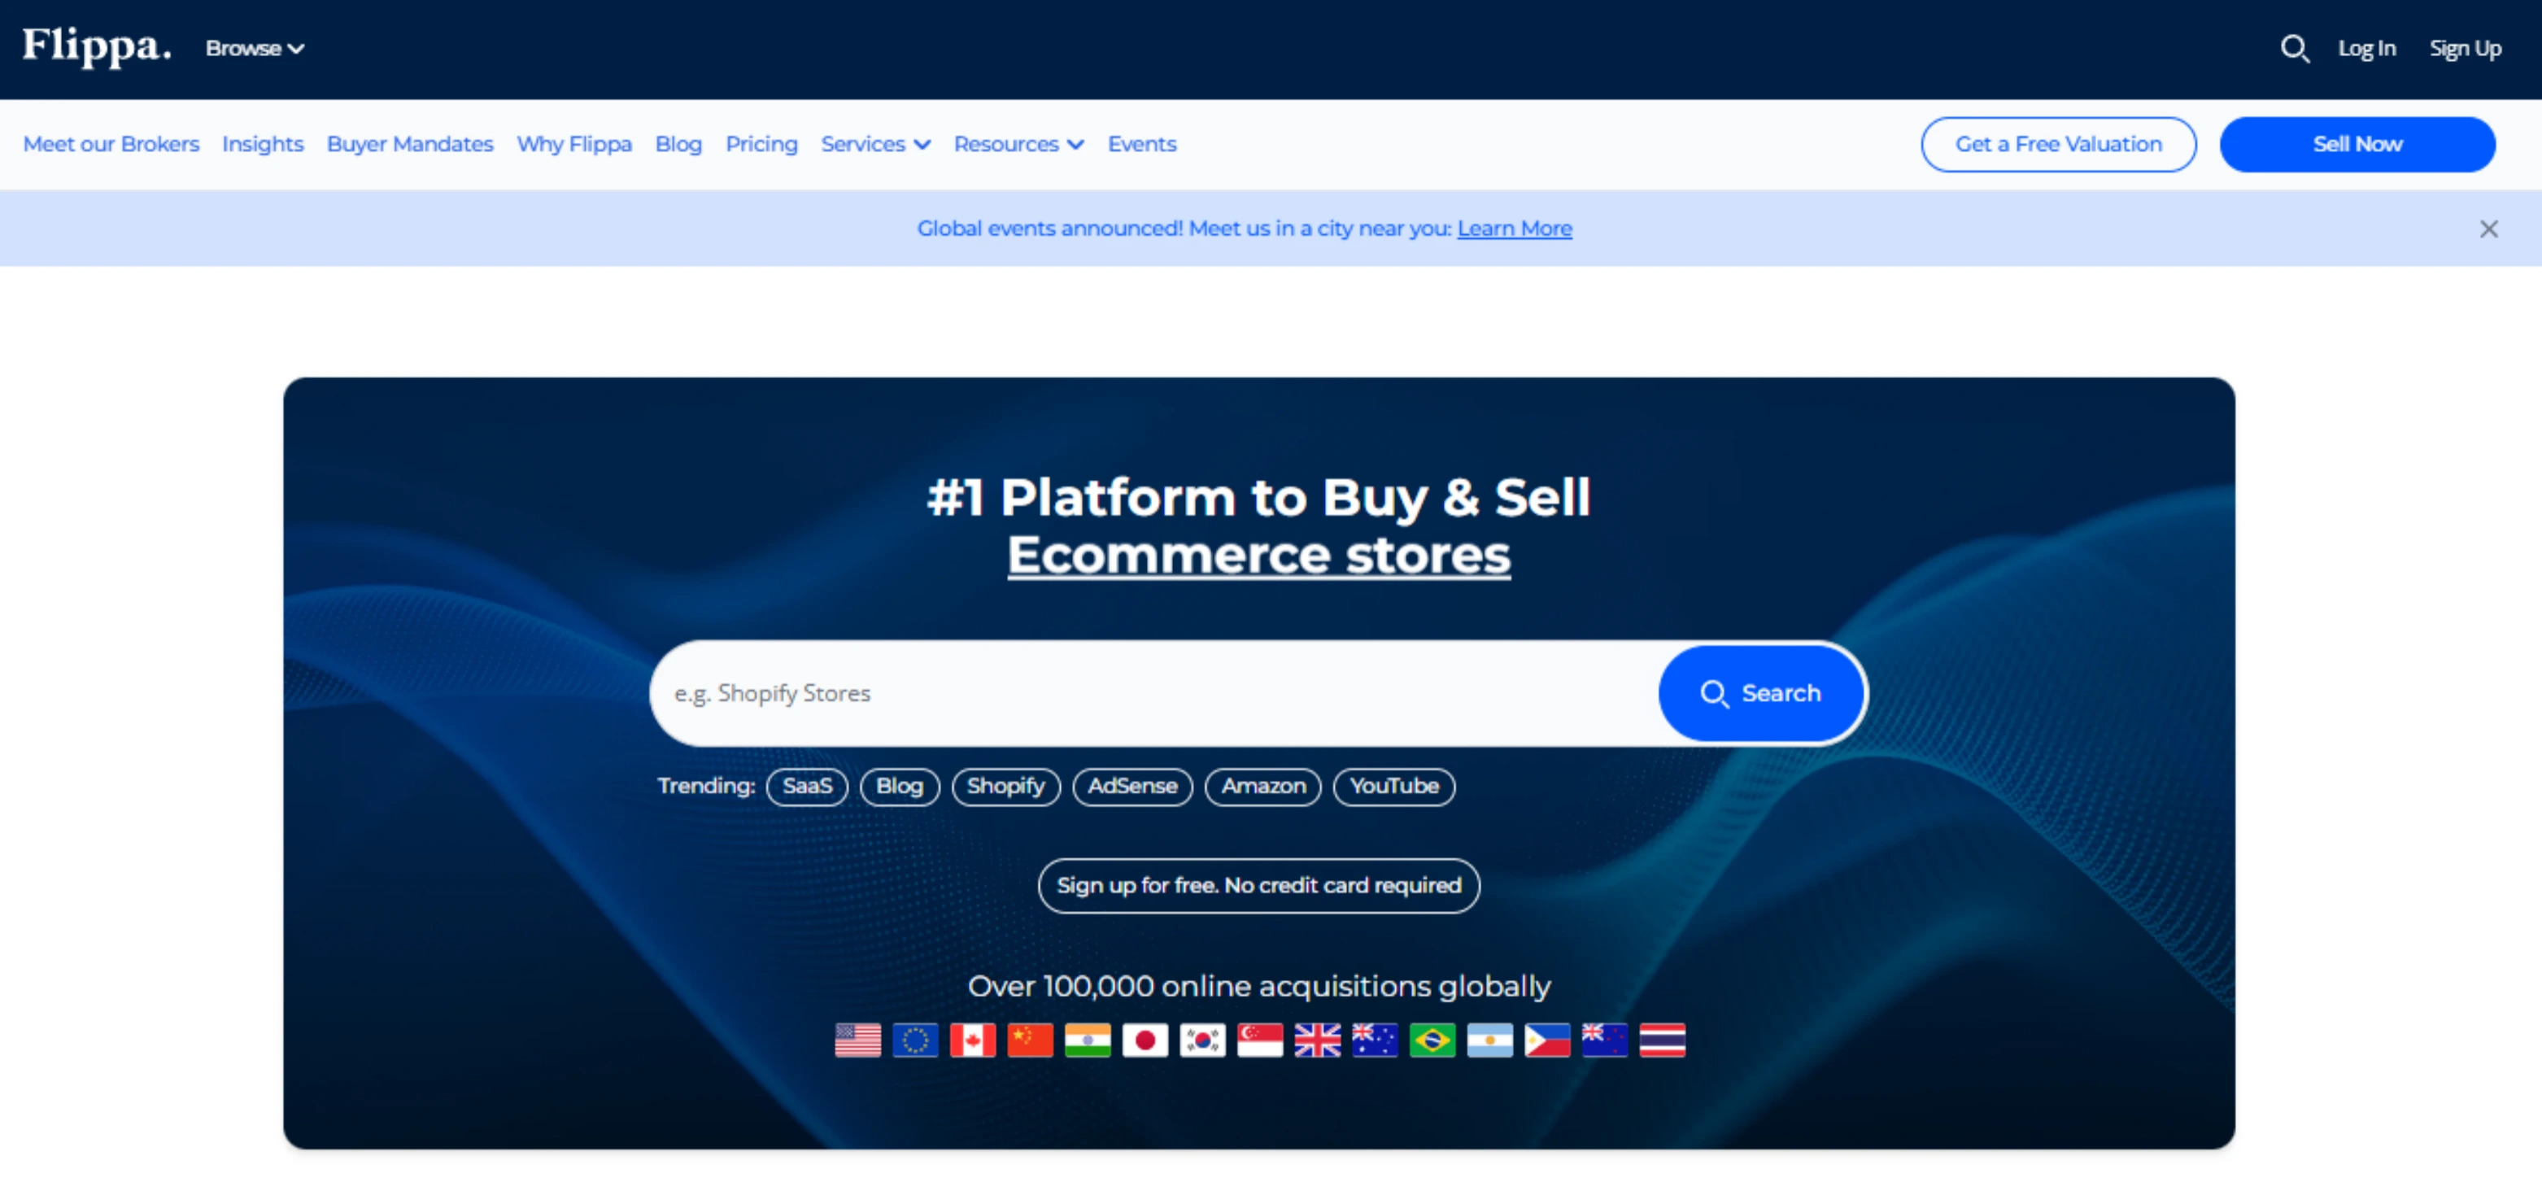Expand the Browse dropdown
Screen dimensions: 2542x1182
coord(254,48)
